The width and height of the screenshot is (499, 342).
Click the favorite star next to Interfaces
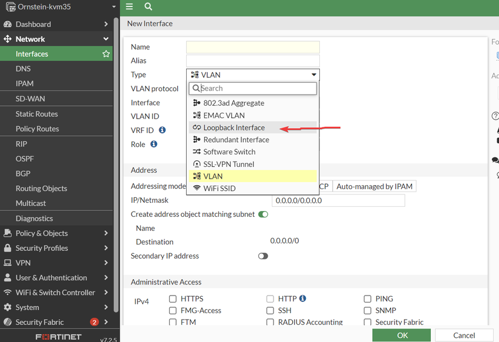pos(106,54)
